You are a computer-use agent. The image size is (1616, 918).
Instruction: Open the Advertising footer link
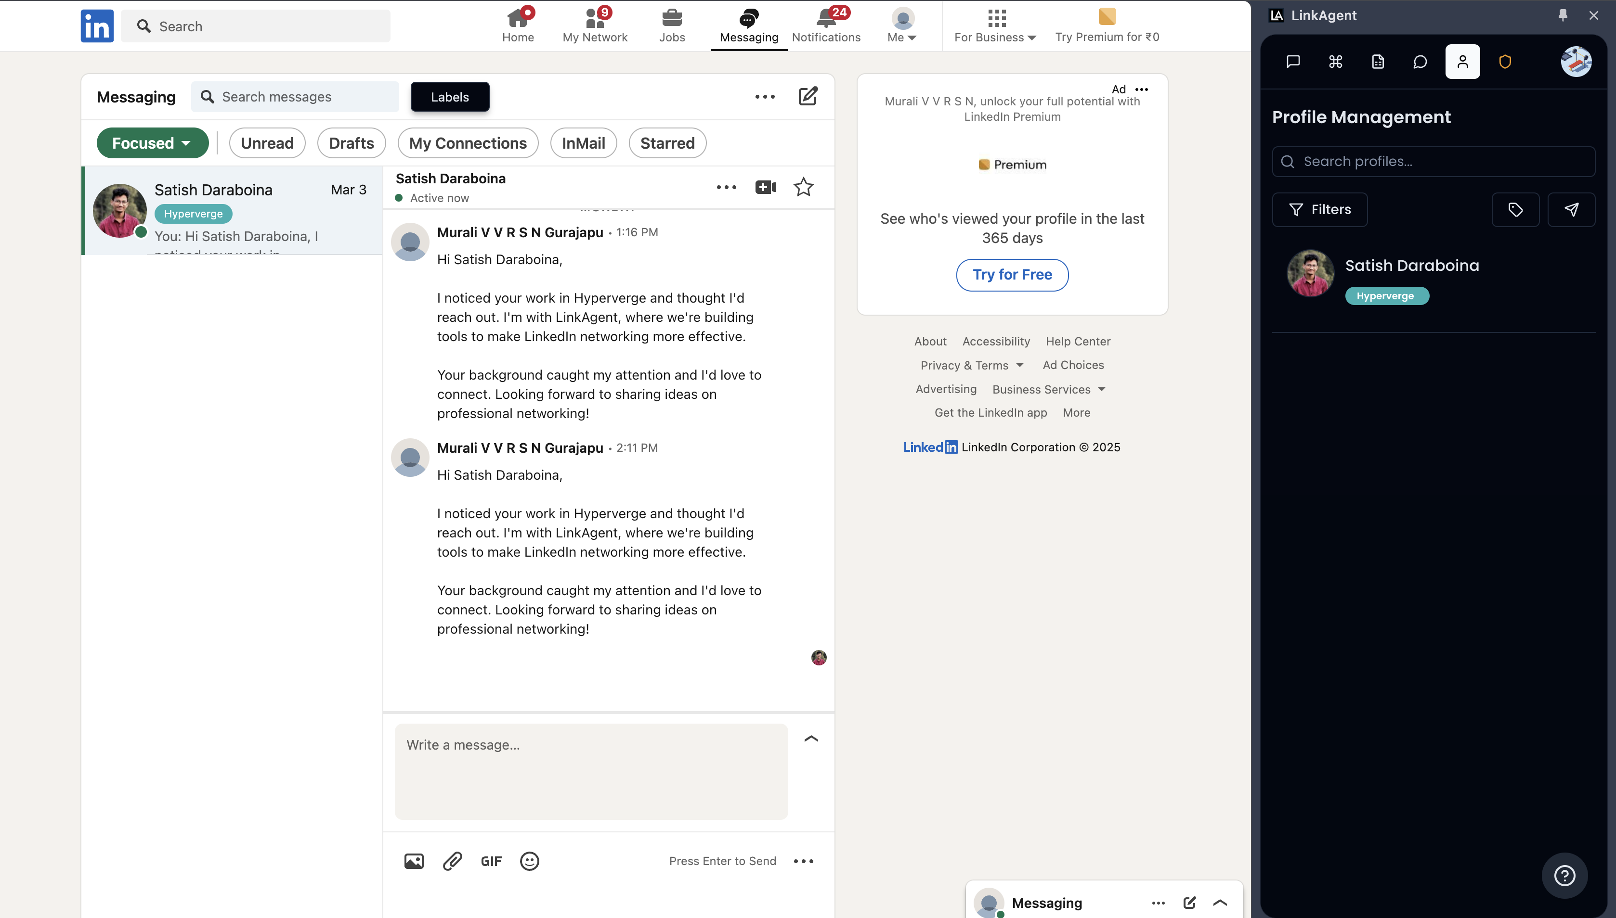[x=946, y=389]
